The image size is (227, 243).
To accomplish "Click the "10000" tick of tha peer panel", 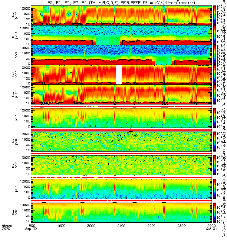I will (x=25, y=9).
